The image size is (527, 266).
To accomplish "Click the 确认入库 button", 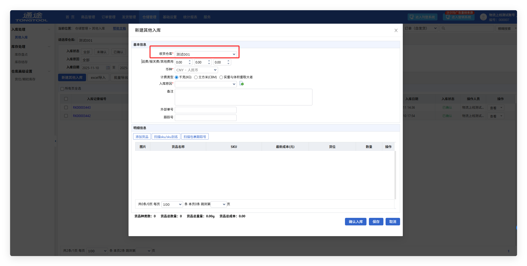I will coord(355,222).
